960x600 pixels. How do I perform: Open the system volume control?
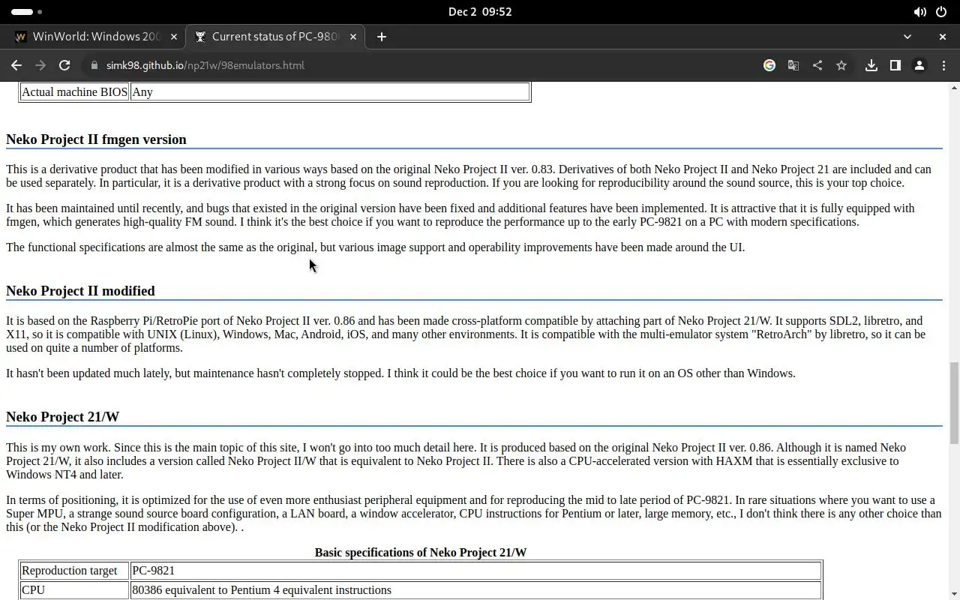coord(920,12)
